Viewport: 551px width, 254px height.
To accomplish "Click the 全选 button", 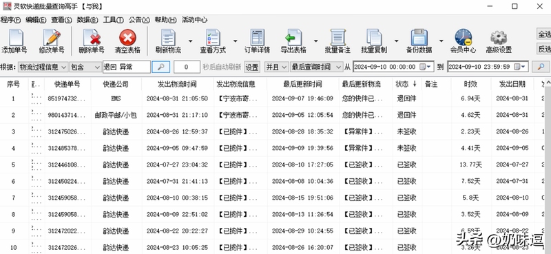I will pyautogui.click(x=544, y=34).
